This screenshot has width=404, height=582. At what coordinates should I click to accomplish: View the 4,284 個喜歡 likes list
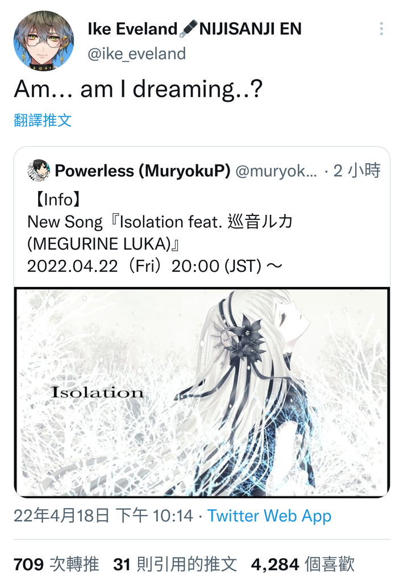point(303,564)
